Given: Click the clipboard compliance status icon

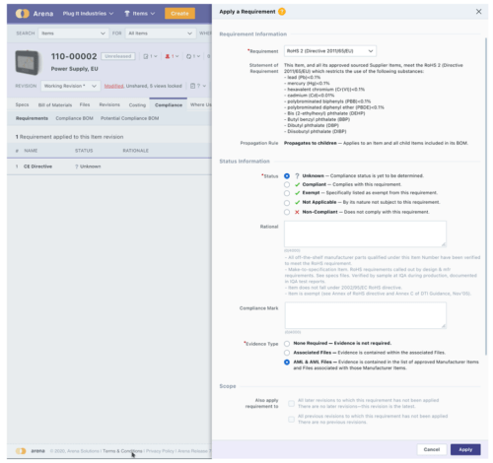Looking at the screenshot, I should pos(192,86).
